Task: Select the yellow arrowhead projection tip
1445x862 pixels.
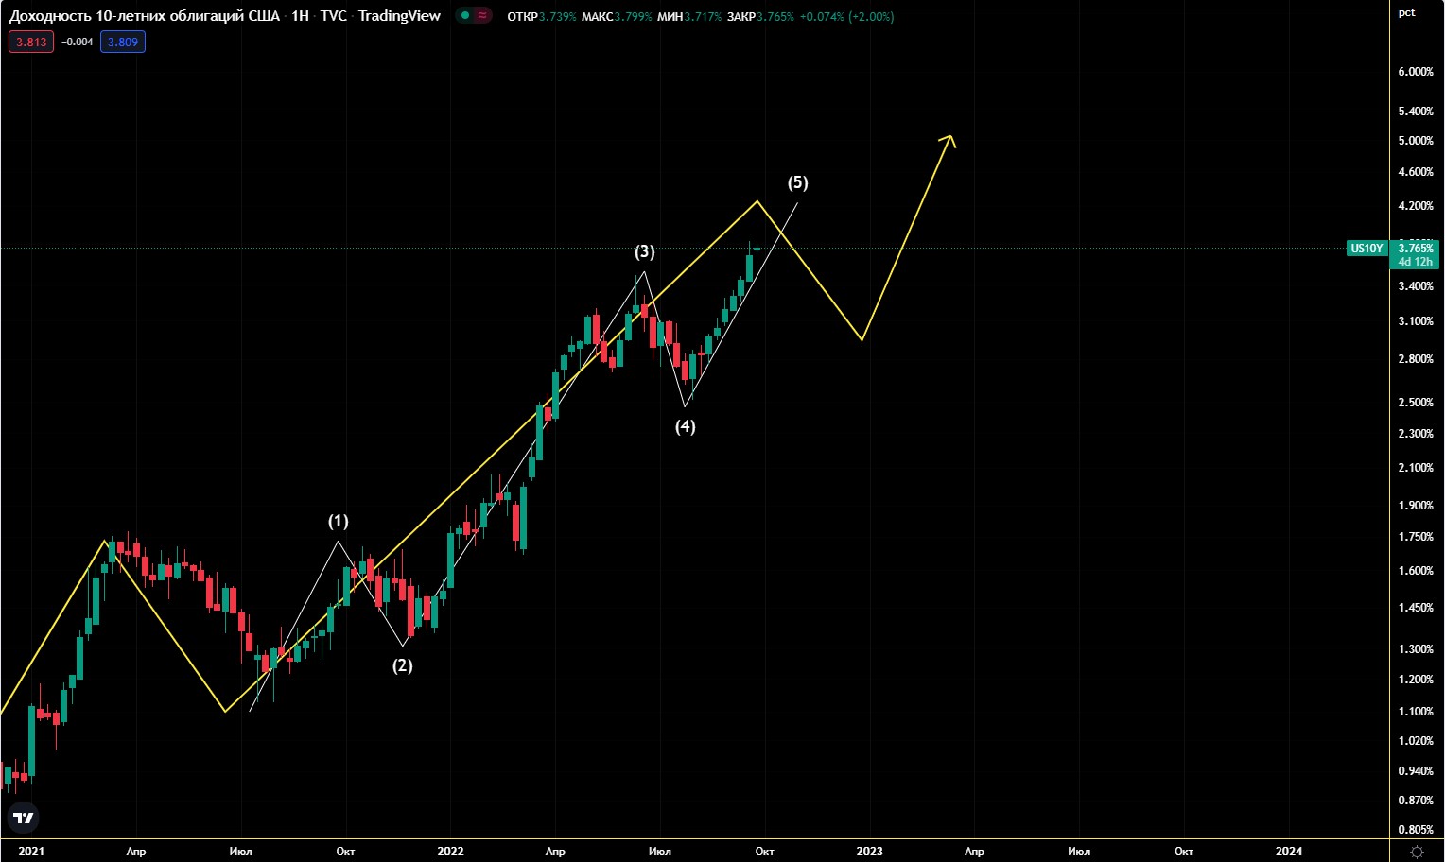Action: 949,138
